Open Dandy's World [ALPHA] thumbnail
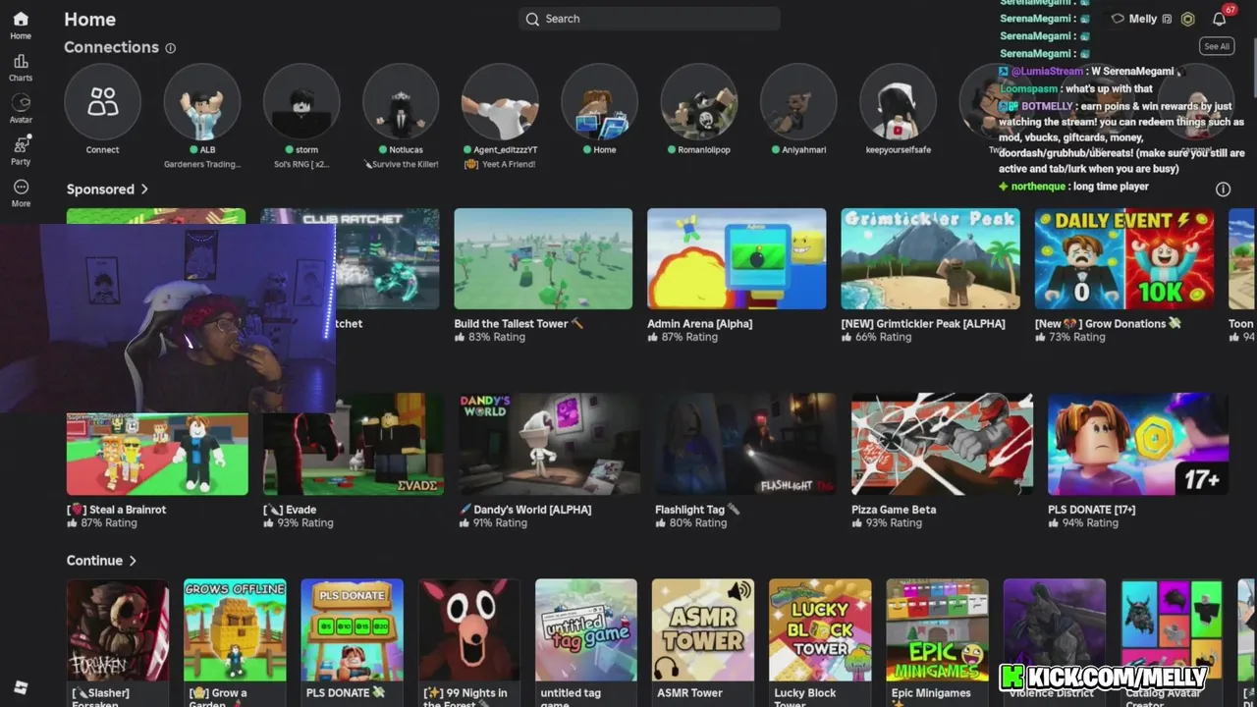 pyautogui.click(x=550, y=444)
